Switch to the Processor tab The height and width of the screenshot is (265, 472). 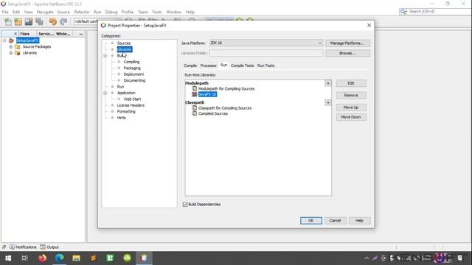208,66
